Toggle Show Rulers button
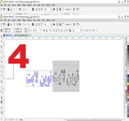Viewport: 129px width, 121px height. coord(58,24)
